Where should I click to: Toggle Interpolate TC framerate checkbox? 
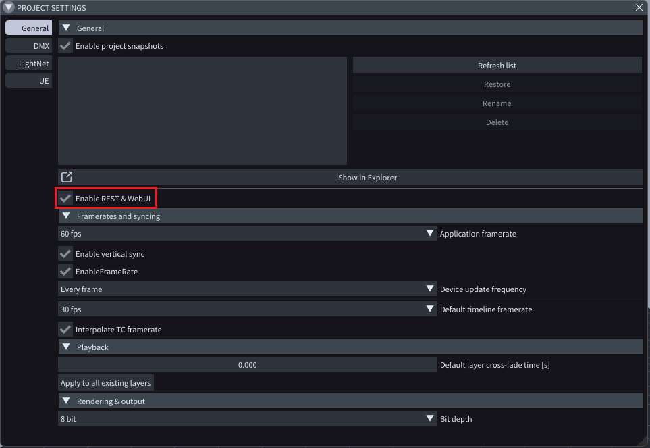coord(65,330)
